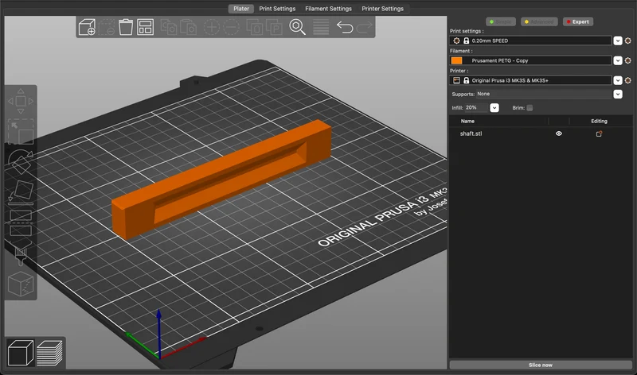
Task: Select the Move tool in left toolbar
Action: 21,102
